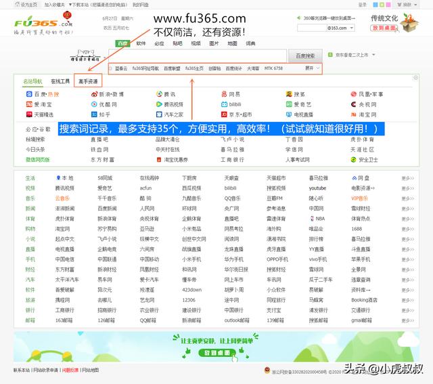This screenshot has height=384, width=433.
Task: Open the Weibo icon beside 新浪·微博
Action: coord(94,94)
